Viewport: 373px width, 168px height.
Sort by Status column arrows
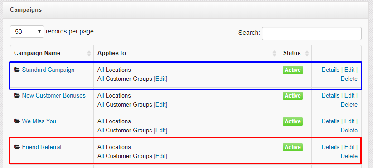[307, 53]
